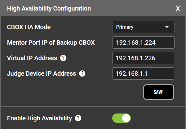Click the Enable High Availability label text
The height and width of the screenshot is (129, 186).
39,118
